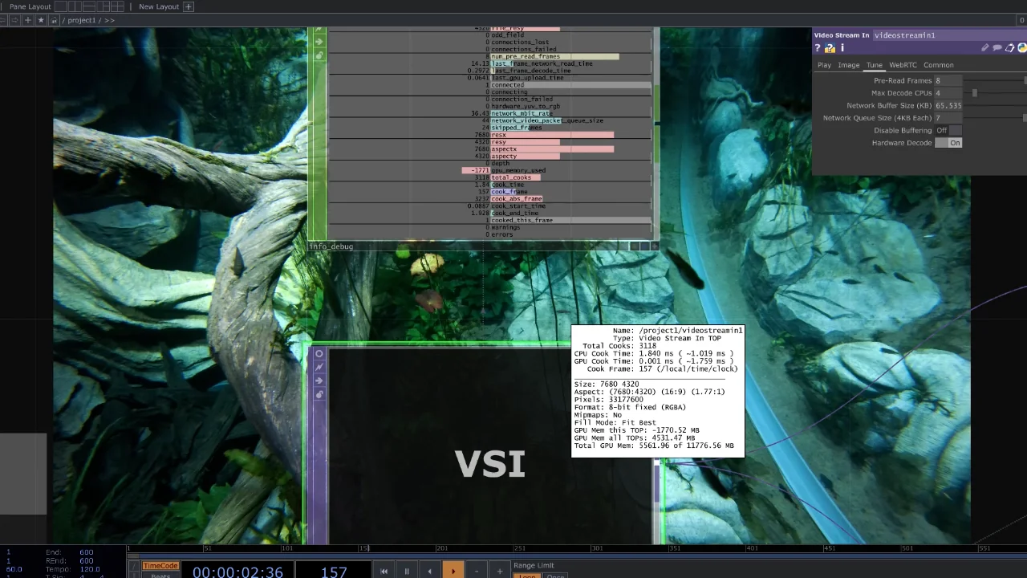Click the forward play button

click(453, 571)
